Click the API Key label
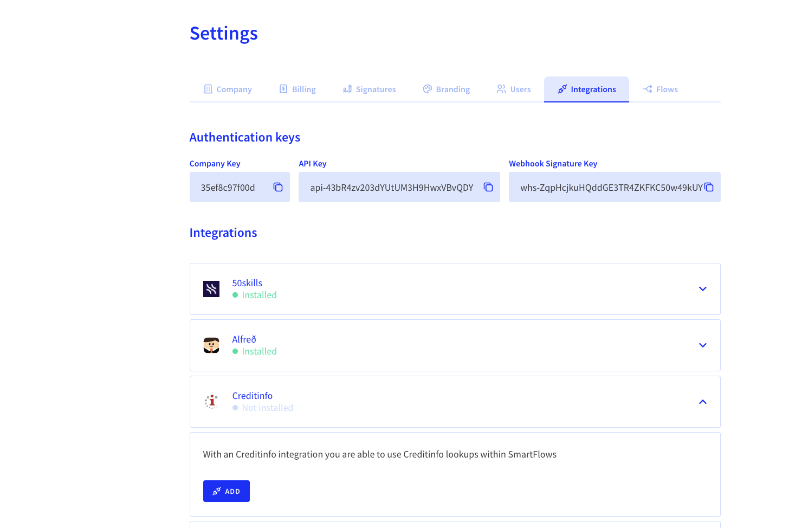 313,163
